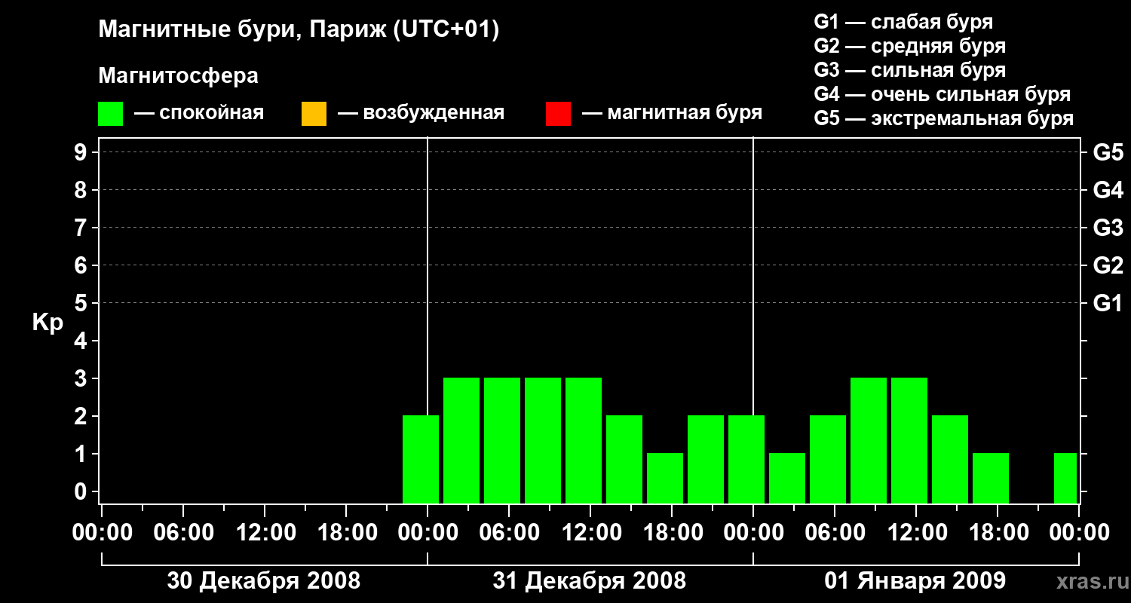Viewport: 1131px width, 603px height.
Task: Select the '— возбужденная' legend label
Action: coord(421,113)
